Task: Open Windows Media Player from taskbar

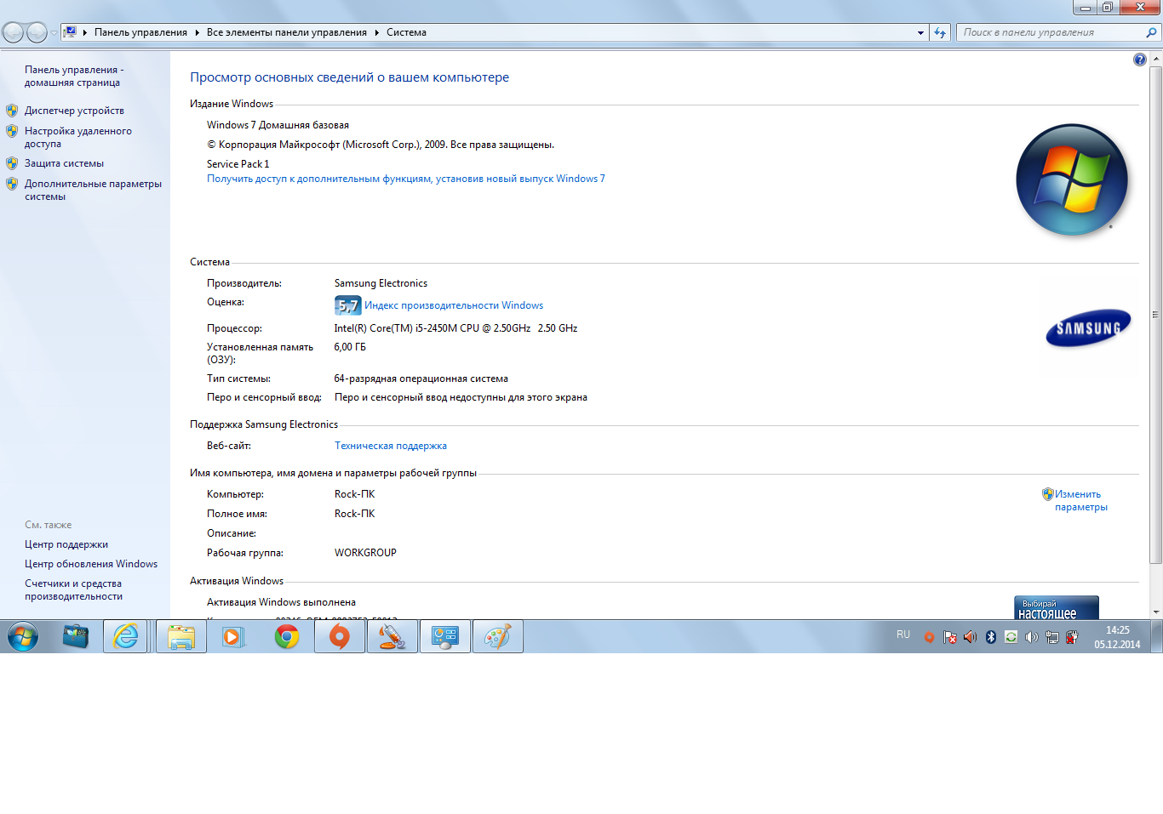Action: pos(233,636)
